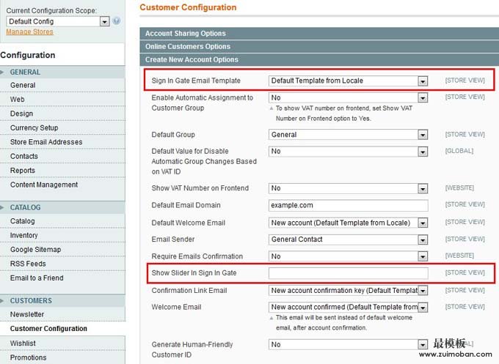Open the Newsletter configuration tab
Image resolution: width=499 pixels, height=364 pixels.
click(27, 314)
